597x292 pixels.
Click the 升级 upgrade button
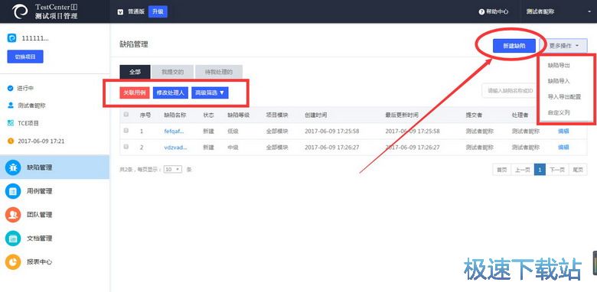[158, 11]
